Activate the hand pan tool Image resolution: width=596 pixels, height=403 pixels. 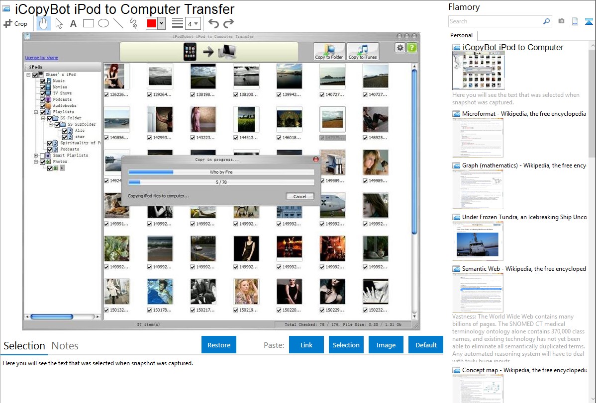pos(43,23)
